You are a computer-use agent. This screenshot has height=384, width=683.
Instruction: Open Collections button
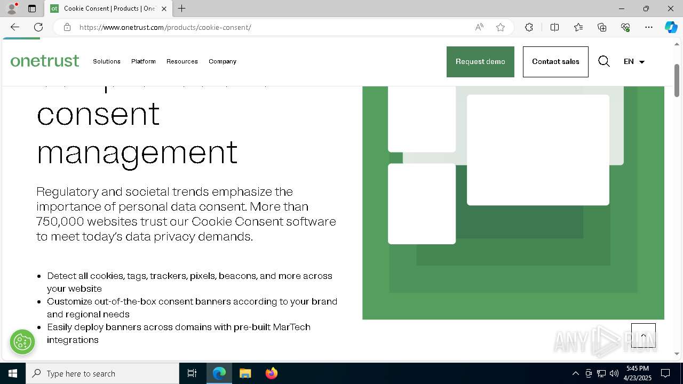(x=602, y=27)
